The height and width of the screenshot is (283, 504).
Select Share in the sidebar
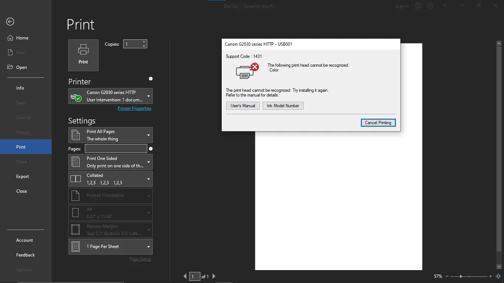point(26,162)
